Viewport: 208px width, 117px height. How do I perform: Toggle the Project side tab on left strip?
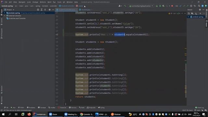pyautogui.click(x=2, y=12)
